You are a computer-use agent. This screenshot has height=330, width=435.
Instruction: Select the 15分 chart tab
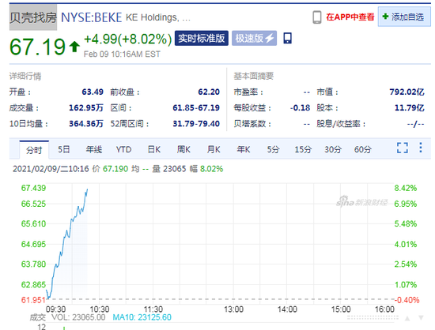click(303, 149)
